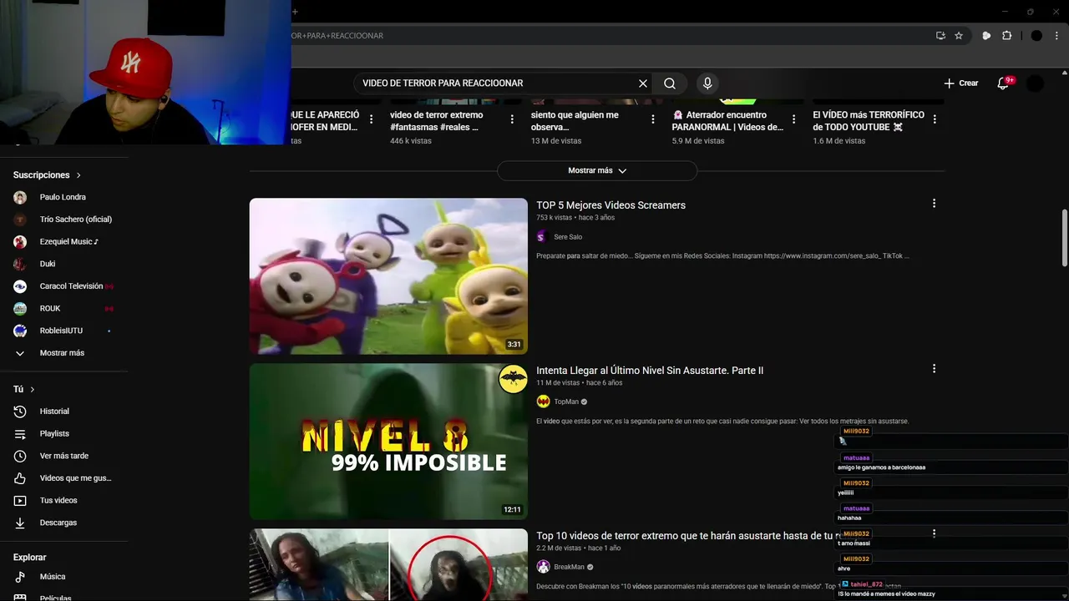Open options for Aterrador encuentro PARANORMAL
Screen dimensions: 1069x601
click(x=793, y=119)
